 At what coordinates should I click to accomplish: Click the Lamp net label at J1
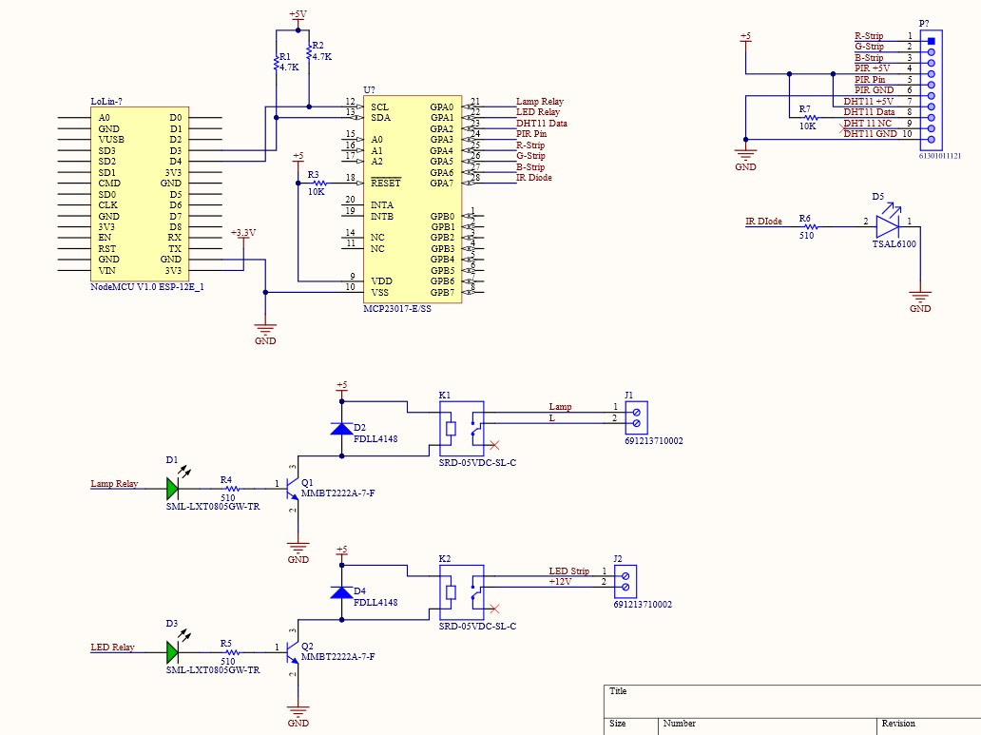pos(561,406)
